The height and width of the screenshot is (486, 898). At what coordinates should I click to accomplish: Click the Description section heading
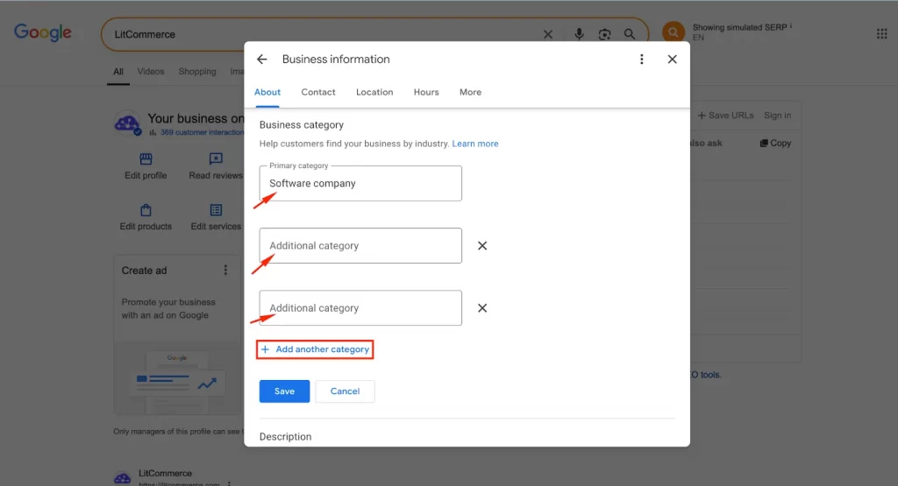[x=285, y=437]
